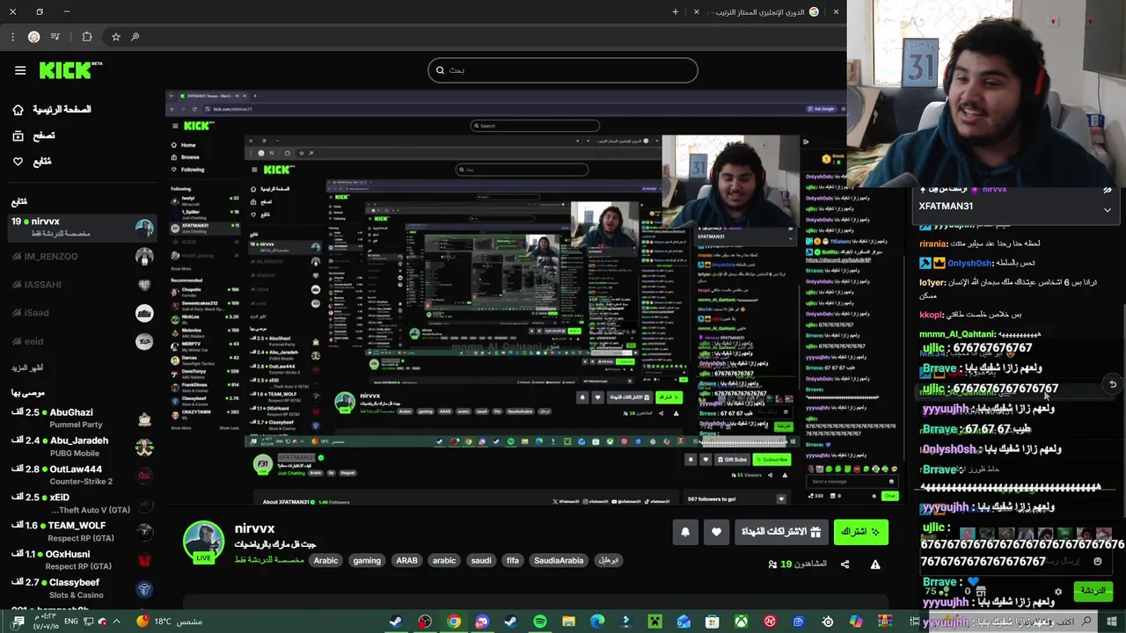Open the Kick hamburger menu

pos(20,70)
